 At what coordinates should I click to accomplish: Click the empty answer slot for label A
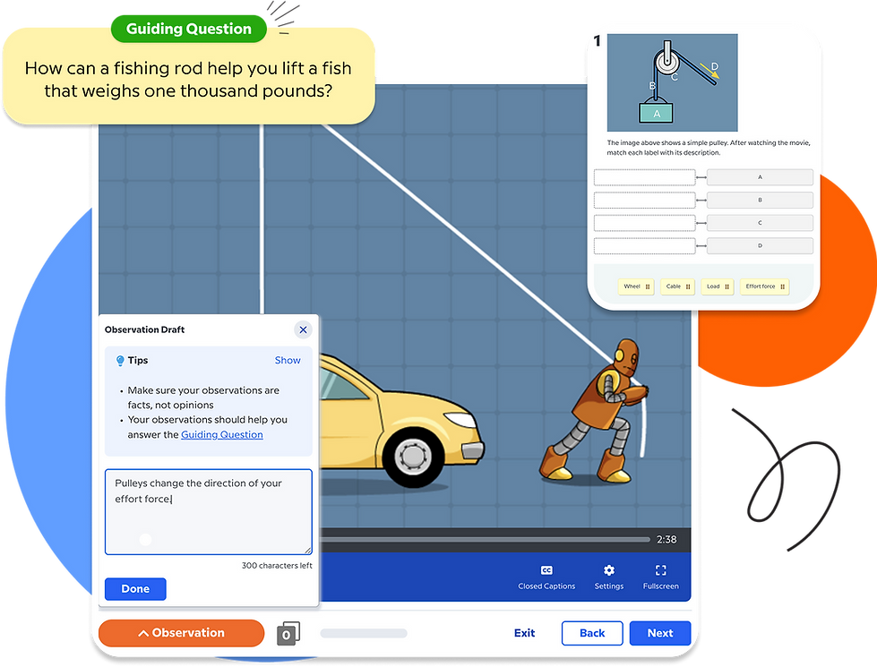(644, 177)
